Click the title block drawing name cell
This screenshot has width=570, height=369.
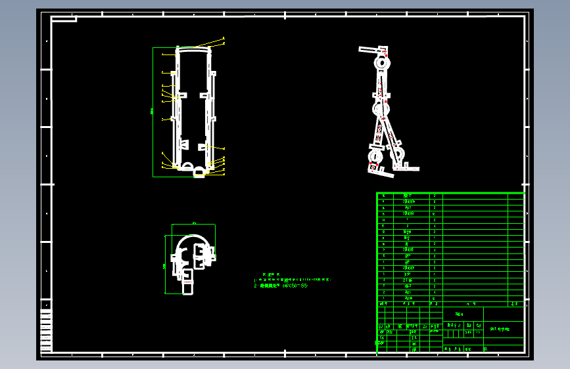[504, 329]
